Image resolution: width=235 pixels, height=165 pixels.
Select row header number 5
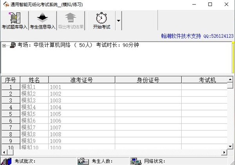(x=11, y=114)
